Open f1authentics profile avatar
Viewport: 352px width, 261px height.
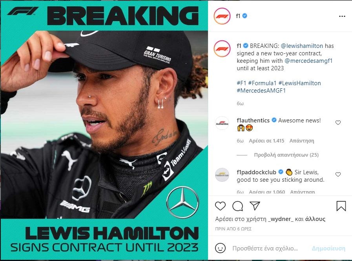pyautogui.click(x=222, y=123)
